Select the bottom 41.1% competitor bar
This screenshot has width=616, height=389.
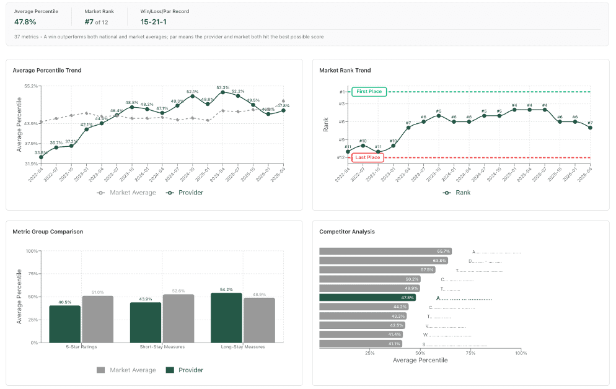(361, 343)
